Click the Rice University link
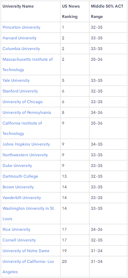 click(17, 229)
